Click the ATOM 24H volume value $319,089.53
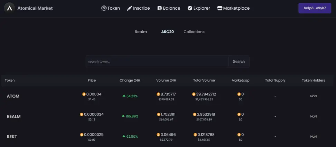This screenshot has height=147, width=336. point(166,99)
